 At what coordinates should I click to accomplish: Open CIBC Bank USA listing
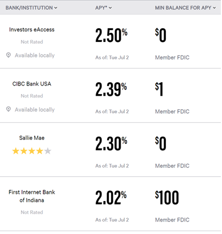pos(32,84)
